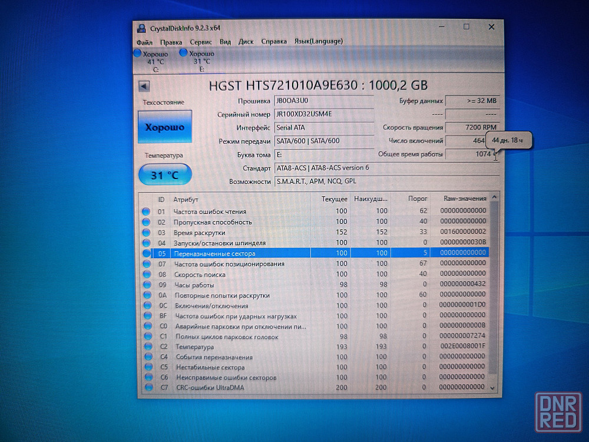Select the Переназначенные сектора row
Viewport: 589px width, 442px height.
click(315, 253)
